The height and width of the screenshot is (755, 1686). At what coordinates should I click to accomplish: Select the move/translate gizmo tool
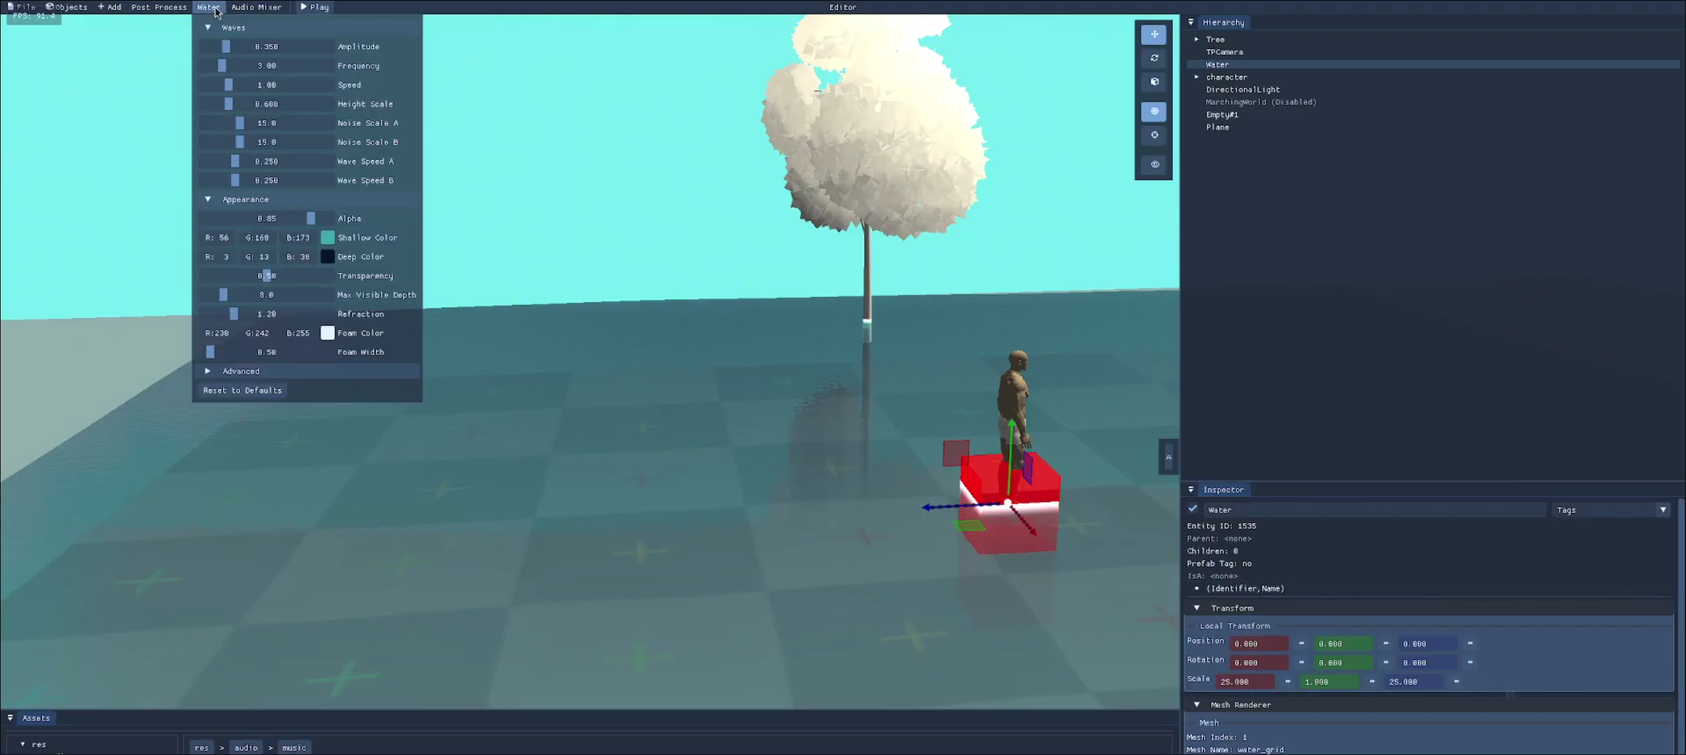tap(1154, 34)
